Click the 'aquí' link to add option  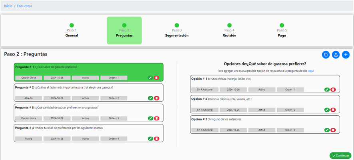click(311, 71)
